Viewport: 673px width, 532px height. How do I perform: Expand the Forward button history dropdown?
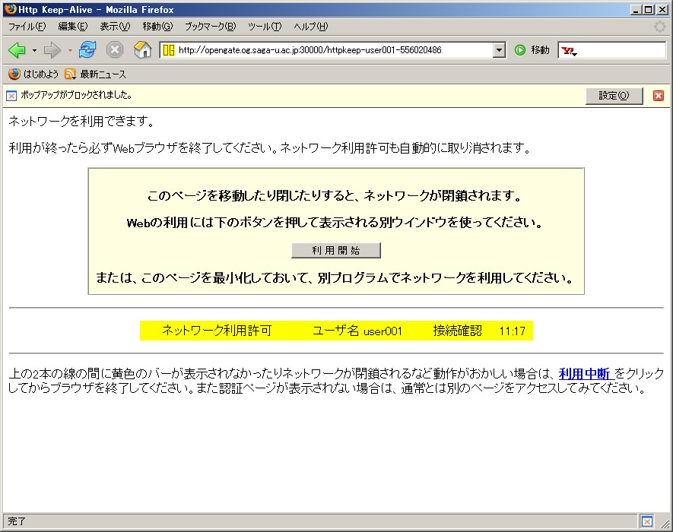pos(70,51)
